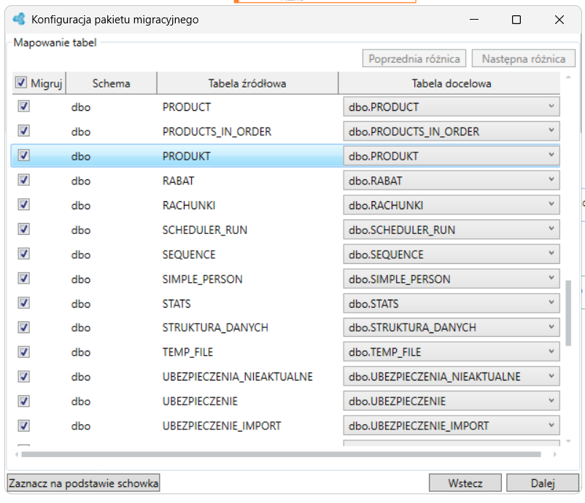Toggle the PRODUKT row migrate checkbox
The width and height of the screenshot is (585, 503).
pyautogui.click(x=24, y=155)
